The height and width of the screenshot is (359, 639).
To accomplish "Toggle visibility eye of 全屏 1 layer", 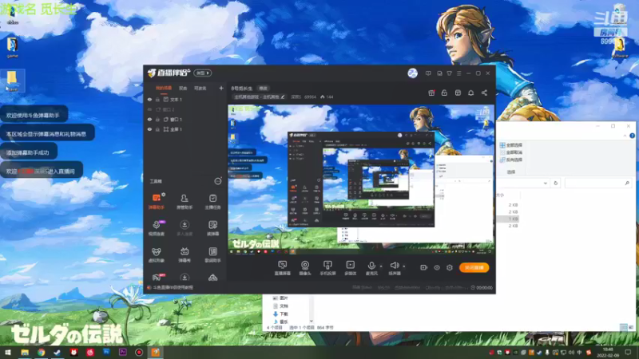I will (149, 129).
